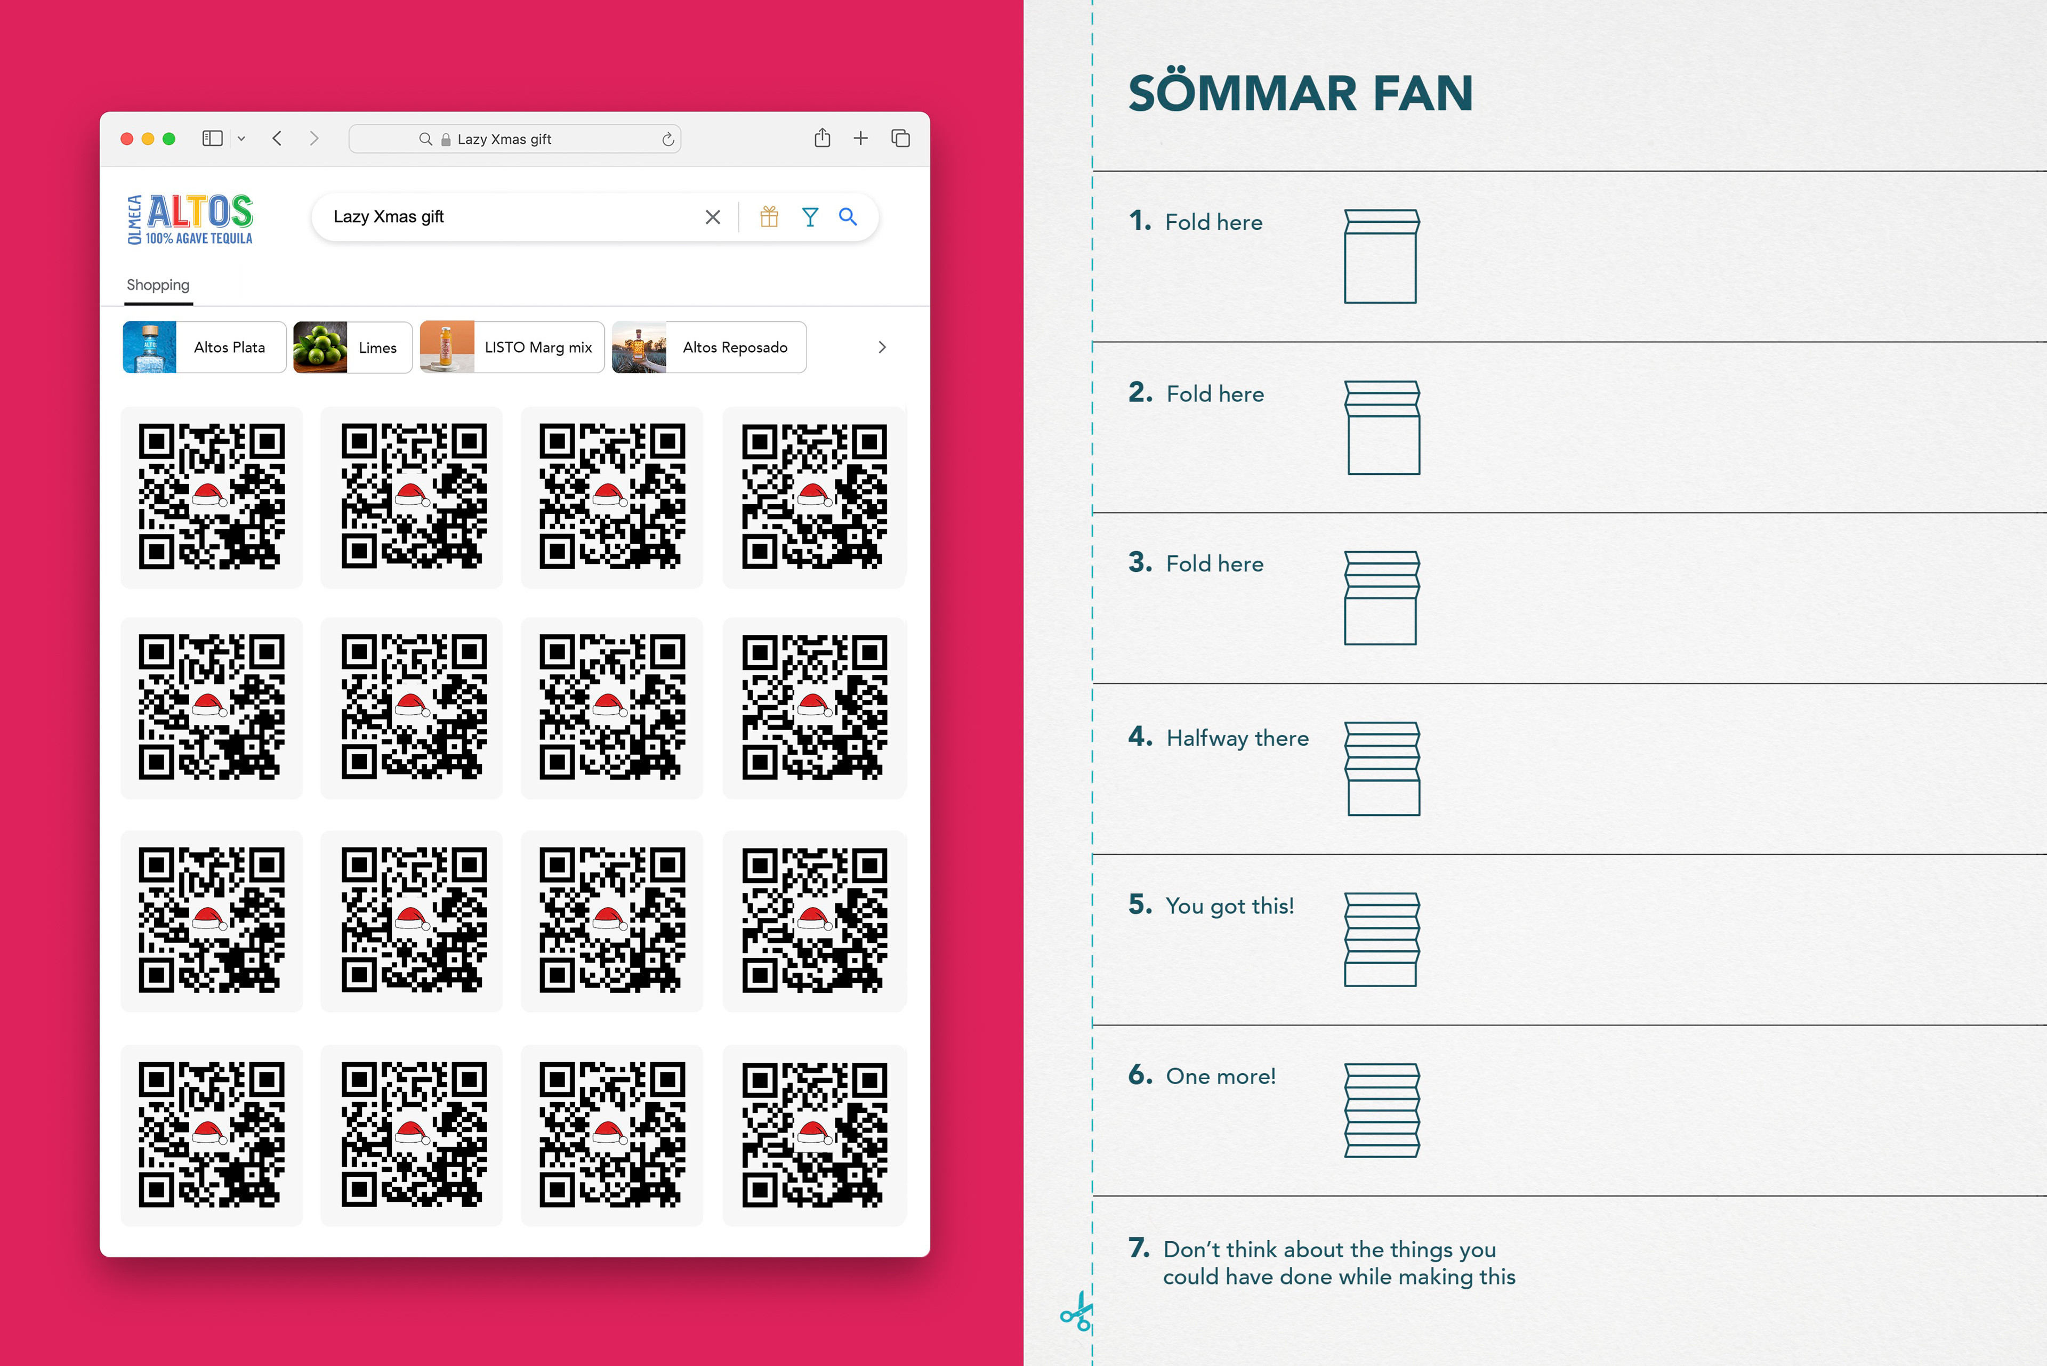Go back with the left arrow
Screen dimensions: 2047x1366
277,139
